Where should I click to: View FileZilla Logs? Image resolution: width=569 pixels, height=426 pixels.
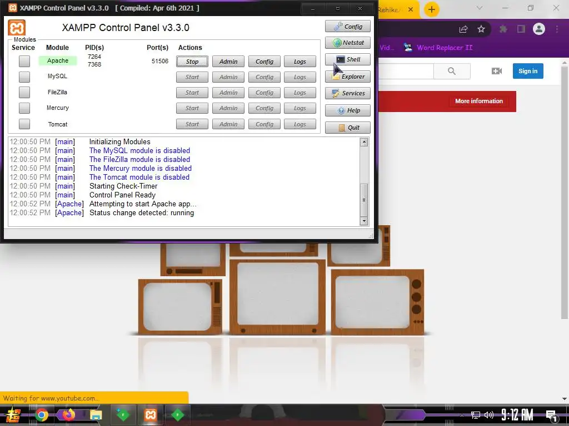300,93
